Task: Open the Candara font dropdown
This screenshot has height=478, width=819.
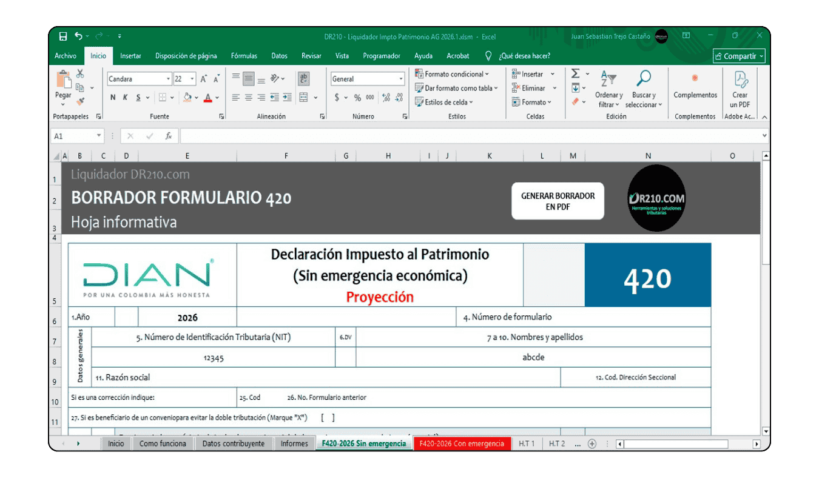Action: point(168,79)
